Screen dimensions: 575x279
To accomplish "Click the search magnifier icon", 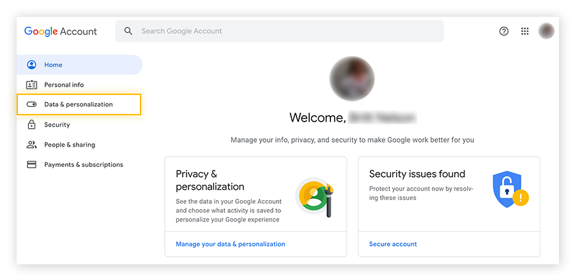I will 128,31.
